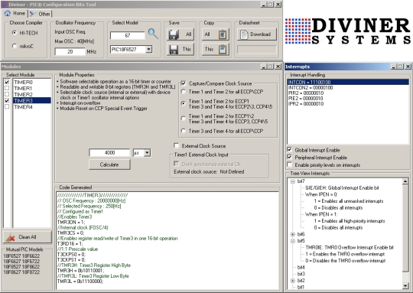Viewport: 413px width, 293px height.
Task: Open the µs time unit dropdown
Action: click(x=148, y=153)
